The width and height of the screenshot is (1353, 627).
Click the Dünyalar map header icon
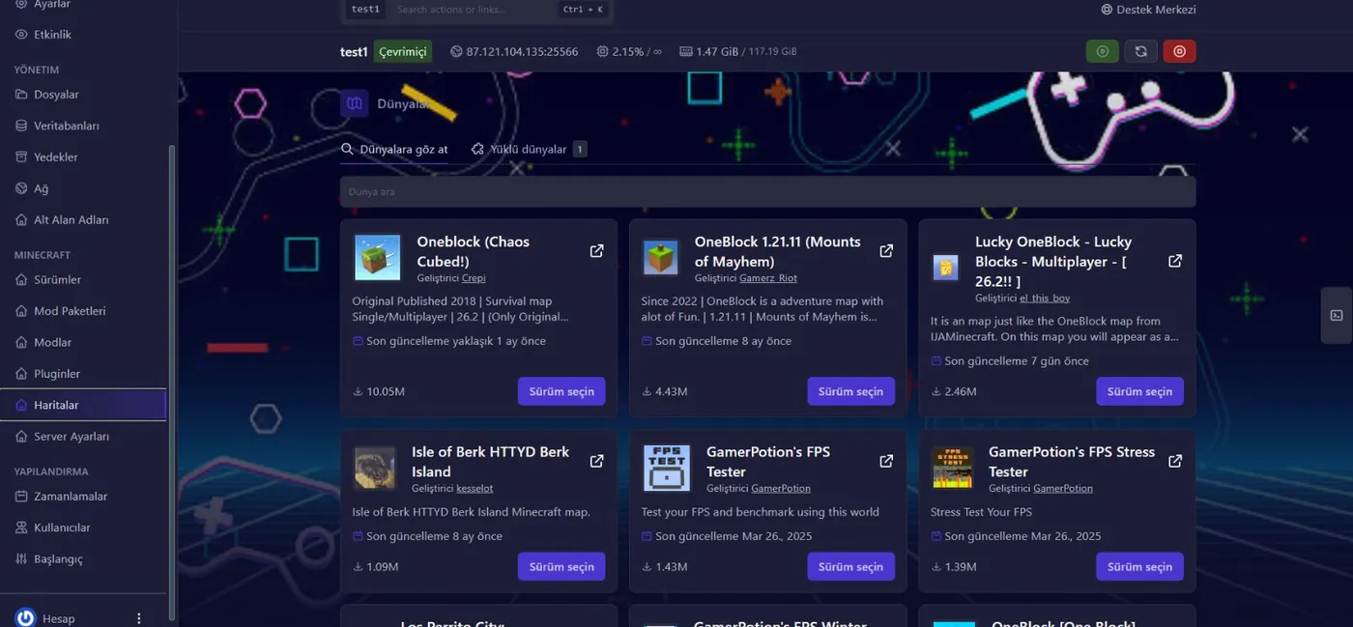[x=355, y=103]
